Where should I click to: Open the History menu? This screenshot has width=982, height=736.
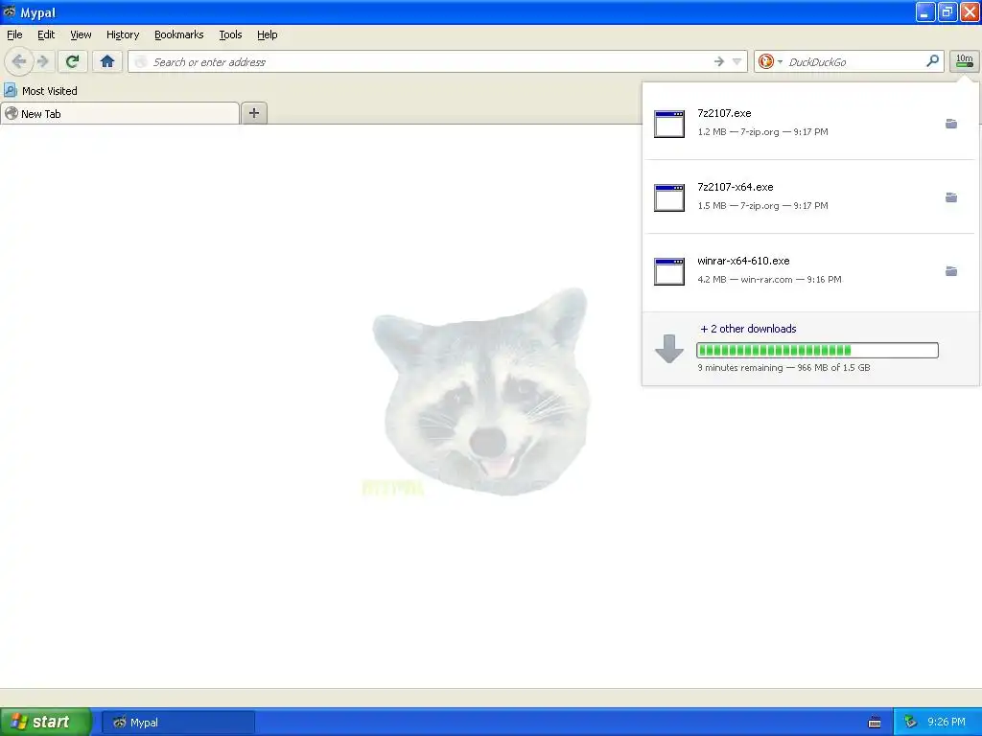click(x=123, y=34)
